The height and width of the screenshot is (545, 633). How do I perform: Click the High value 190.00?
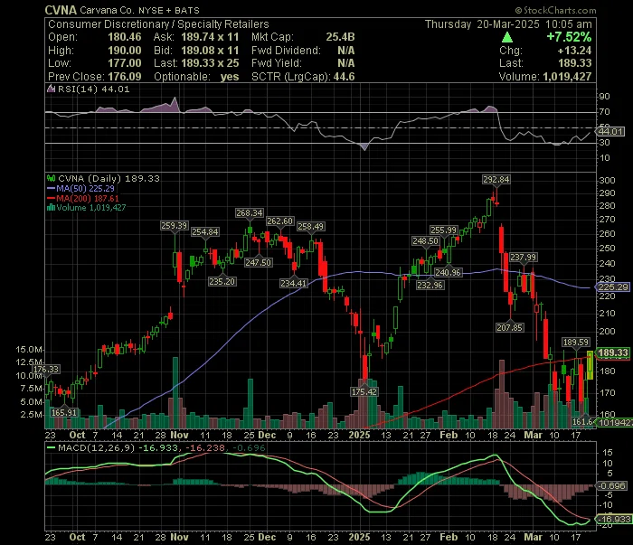click(x=125, y=51)
